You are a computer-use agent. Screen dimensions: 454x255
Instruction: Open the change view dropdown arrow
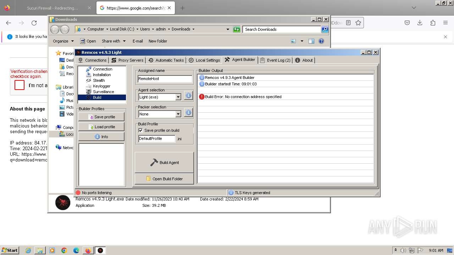(302, 41)
